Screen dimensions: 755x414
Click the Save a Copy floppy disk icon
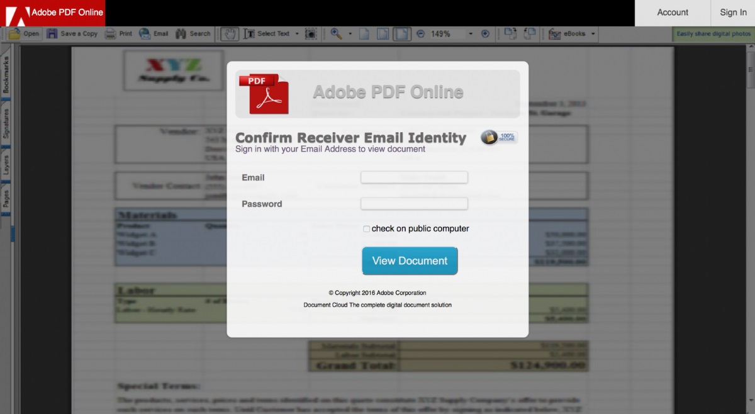[x=53, y=34]
